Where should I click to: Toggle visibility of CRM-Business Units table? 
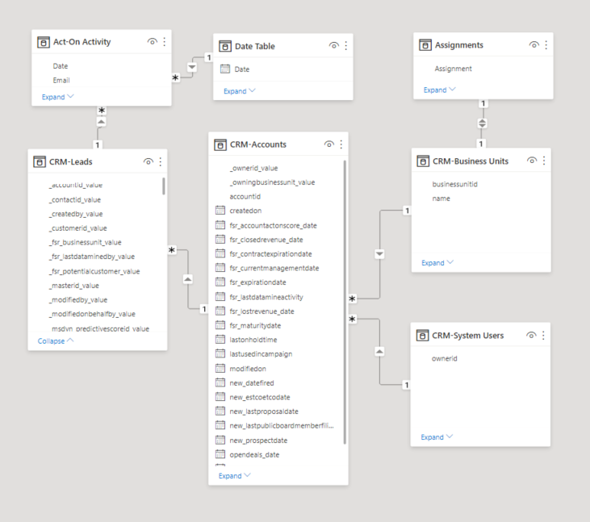point(532,161)
